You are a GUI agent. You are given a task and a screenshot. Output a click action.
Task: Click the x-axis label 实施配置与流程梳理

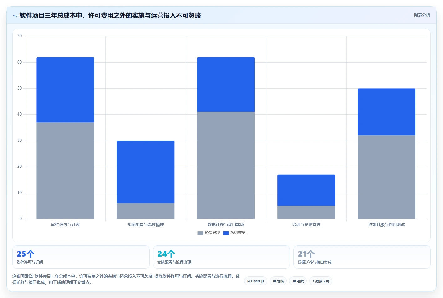tap(146, 224)
